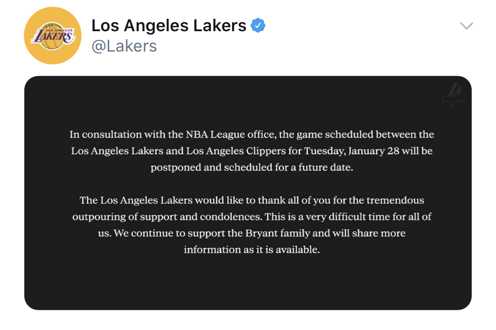The height and width of the screenshot is (330, 496).
Task: Select the line starting with 'postponed and scheduled'
Action: pyautogui.click(x=252, y=168)
